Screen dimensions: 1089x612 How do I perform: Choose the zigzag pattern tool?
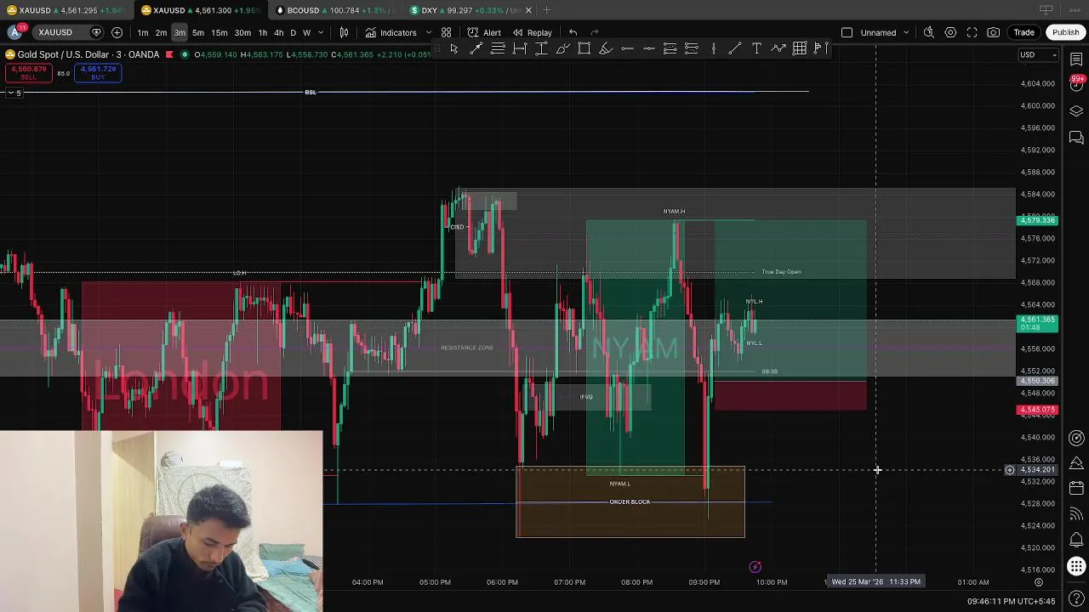pos(778,49)
